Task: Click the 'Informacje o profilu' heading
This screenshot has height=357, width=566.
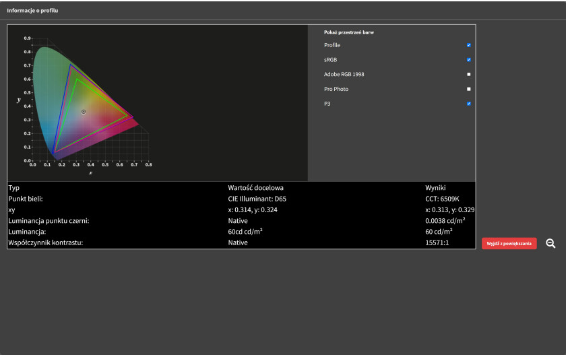Action: point(32,11)
